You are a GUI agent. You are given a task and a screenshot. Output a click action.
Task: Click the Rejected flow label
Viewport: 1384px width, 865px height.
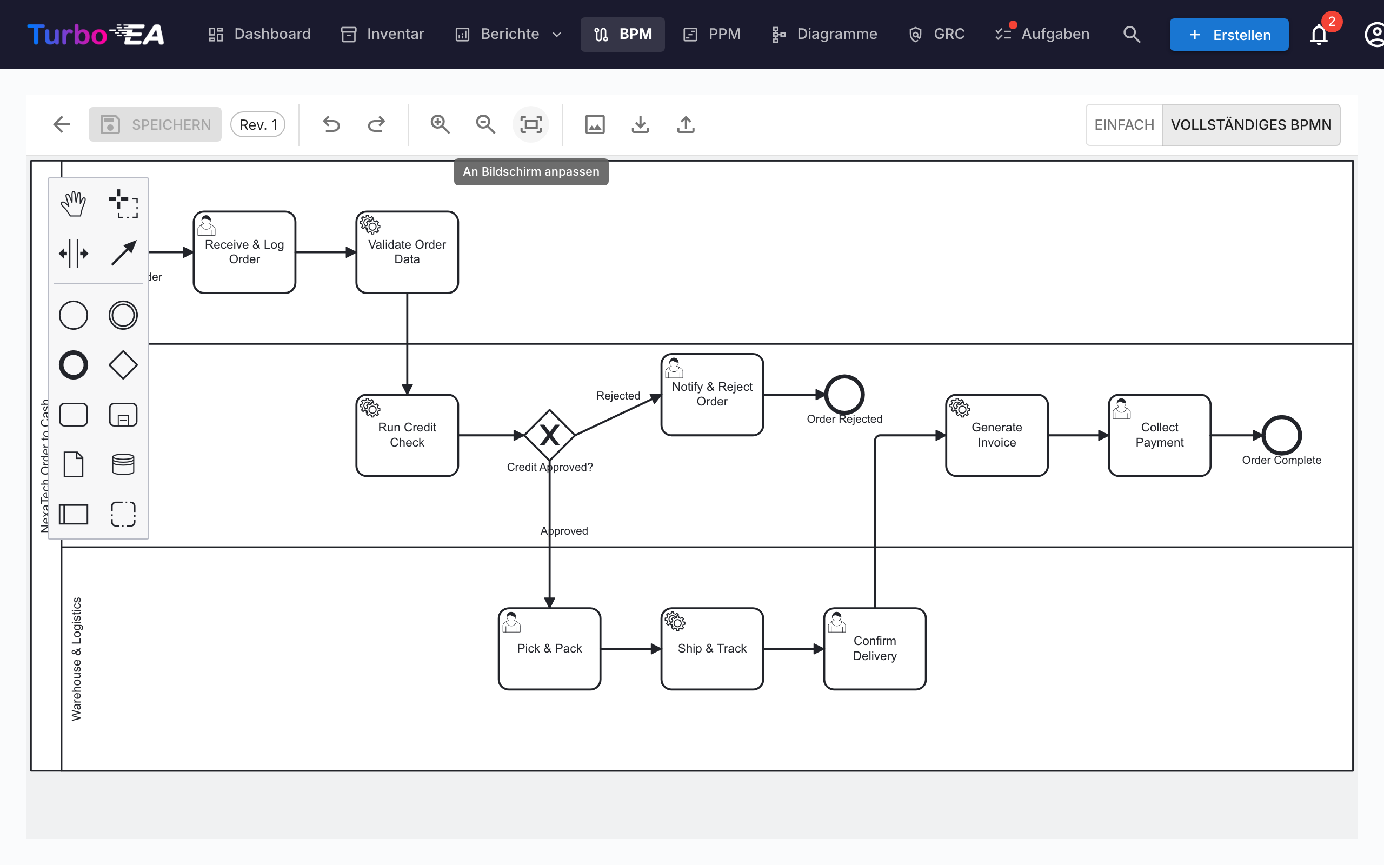617,395
